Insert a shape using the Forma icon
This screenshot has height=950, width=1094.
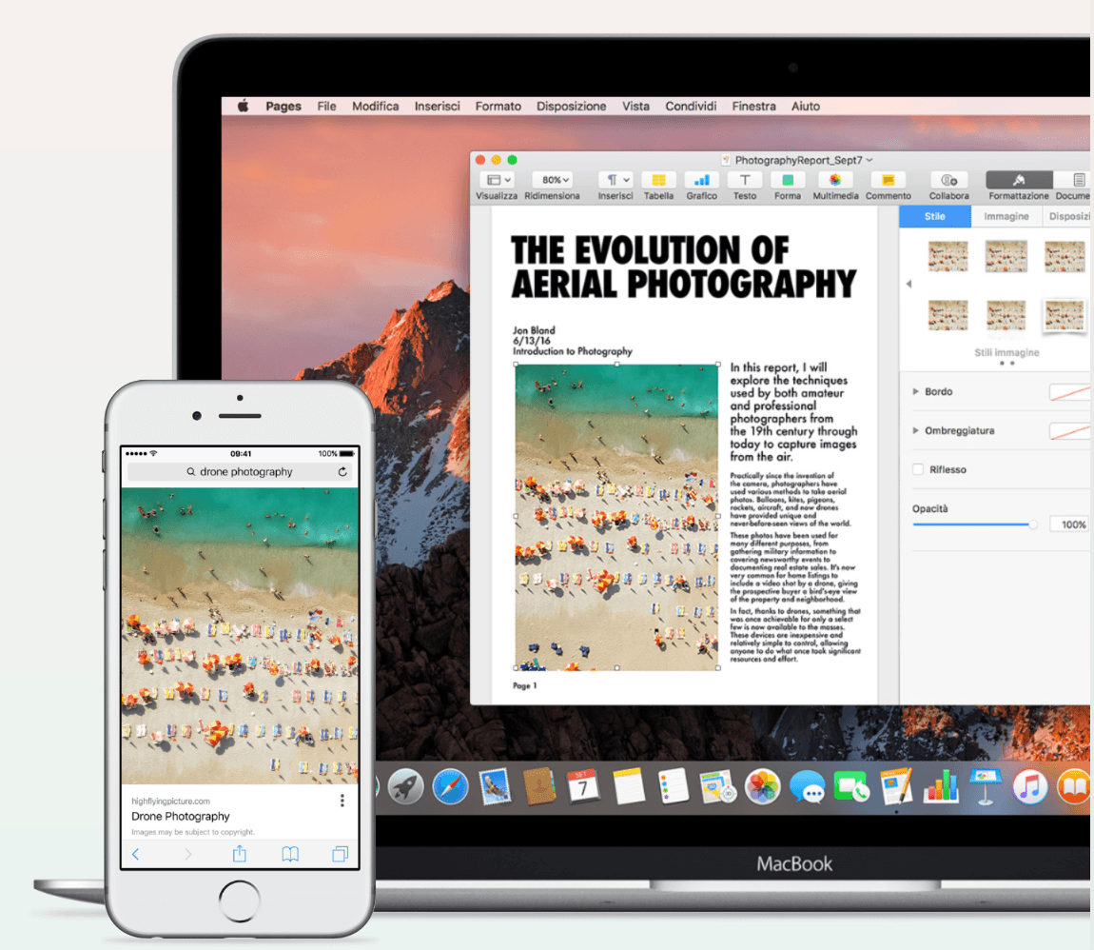pyautogui.click(x=787, y=180)
